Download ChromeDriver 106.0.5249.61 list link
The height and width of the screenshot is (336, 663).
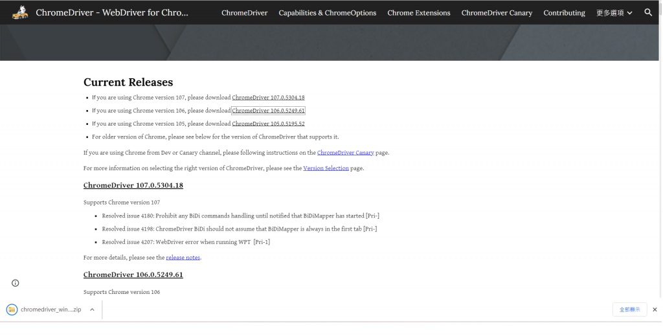(268, 111)
